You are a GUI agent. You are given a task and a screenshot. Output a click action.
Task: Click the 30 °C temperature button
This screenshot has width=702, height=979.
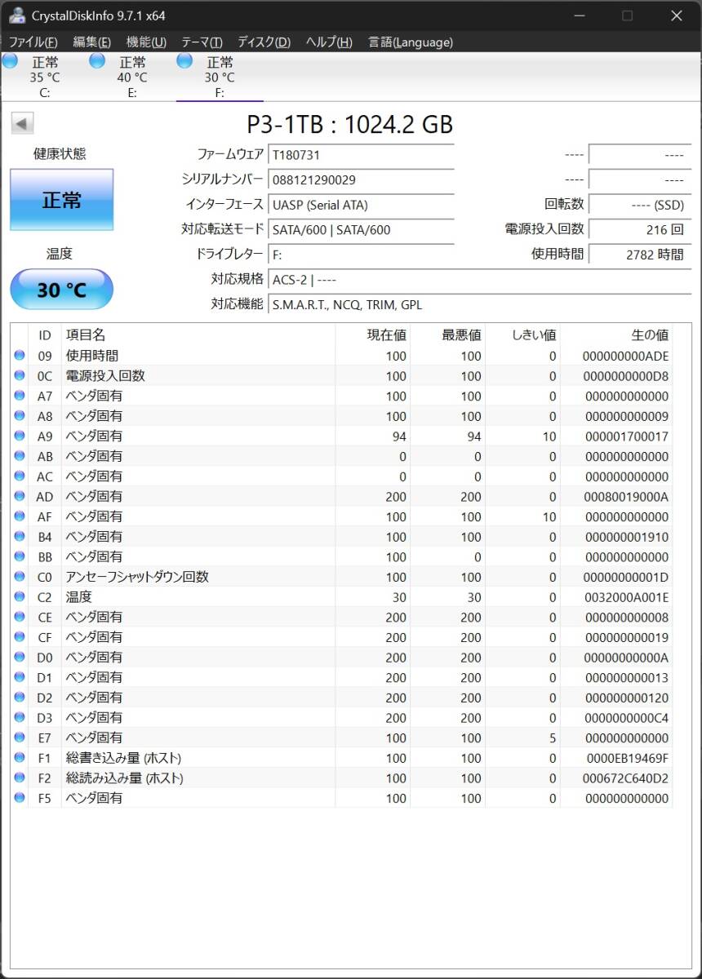tap(62, 290)
